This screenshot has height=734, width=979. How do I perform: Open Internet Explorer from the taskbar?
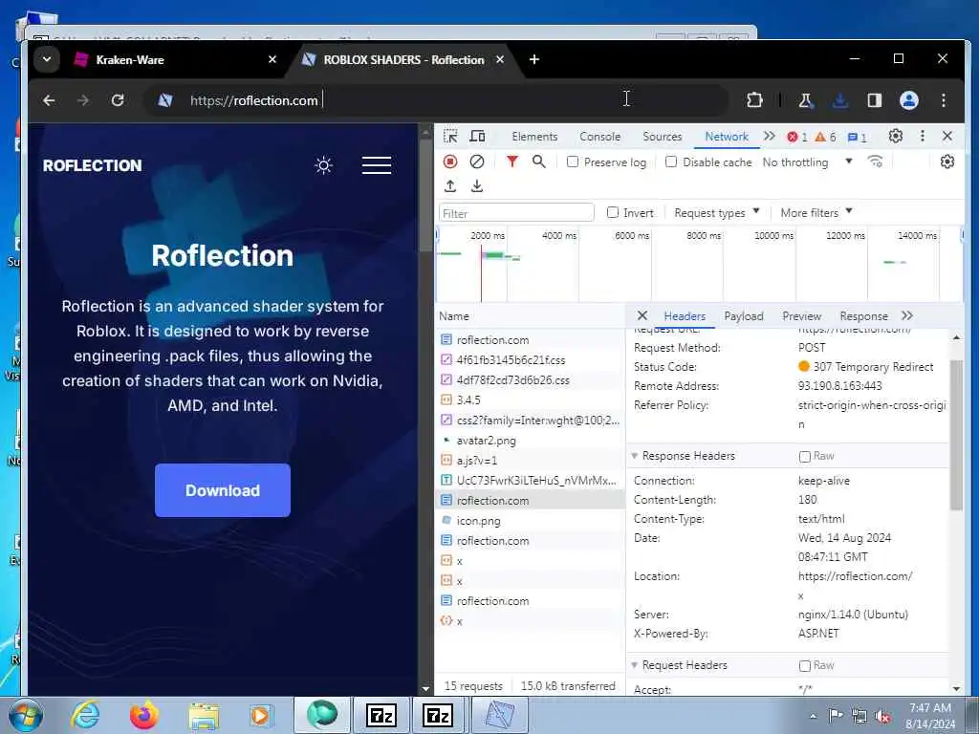point(85,715)
